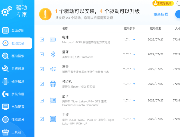Toggle the 打印机 driver checkbox

coord(42,84)
